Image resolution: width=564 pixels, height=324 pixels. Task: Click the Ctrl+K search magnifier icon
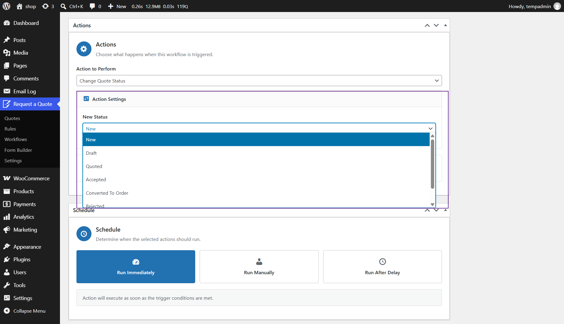click(63, 6)
